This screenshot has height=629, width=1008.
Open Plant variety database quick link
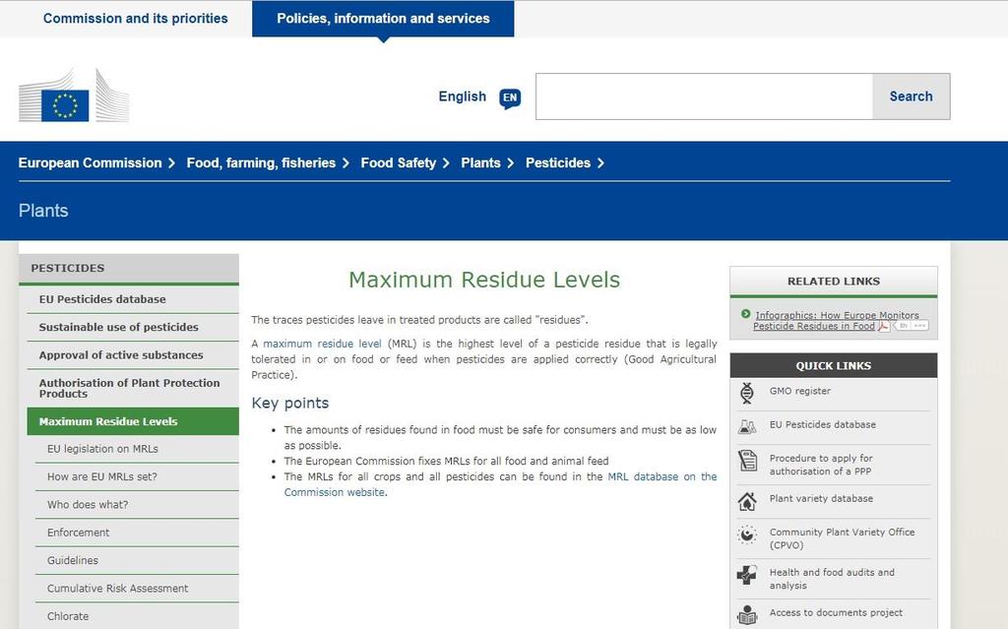821,498
